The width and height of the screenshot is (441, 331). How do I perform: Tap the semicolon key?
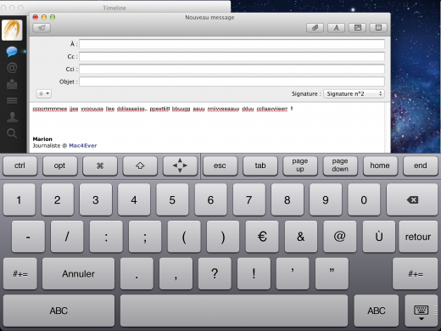(145, 237)
